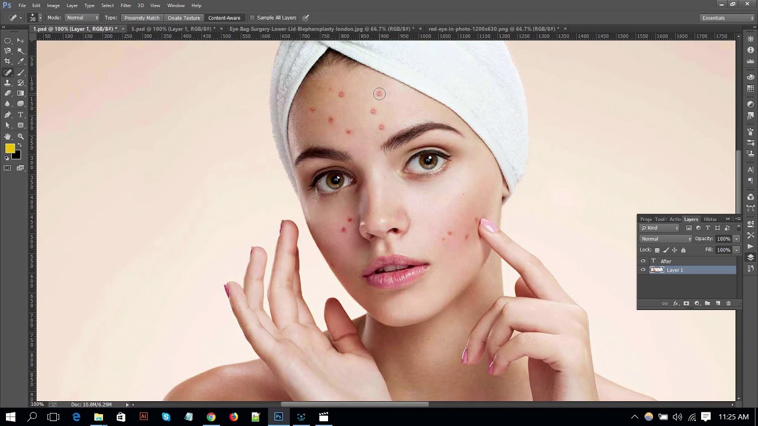Pick the Eyedropper tool
The width and height of the screenshot is (758, 426).
[x=21, y=62]
